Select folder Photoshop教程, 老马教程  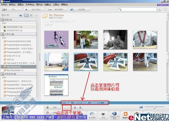pos(19,52)
